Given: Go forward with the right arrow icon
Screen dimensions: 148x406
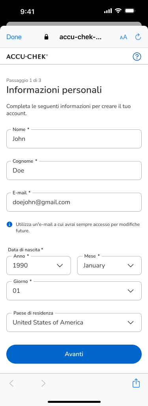Looking at the screenshot, I should pyautogui.click(x=43, y=383).
